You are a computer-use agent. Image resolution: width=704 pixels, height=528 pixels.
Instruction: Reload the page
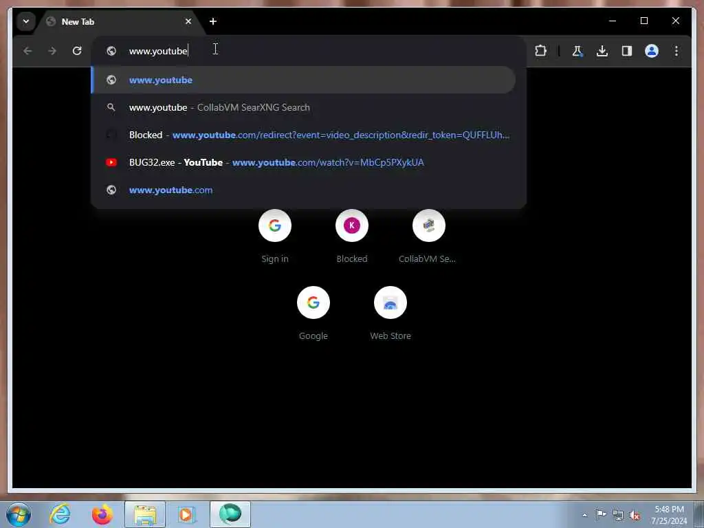point(77,51)
